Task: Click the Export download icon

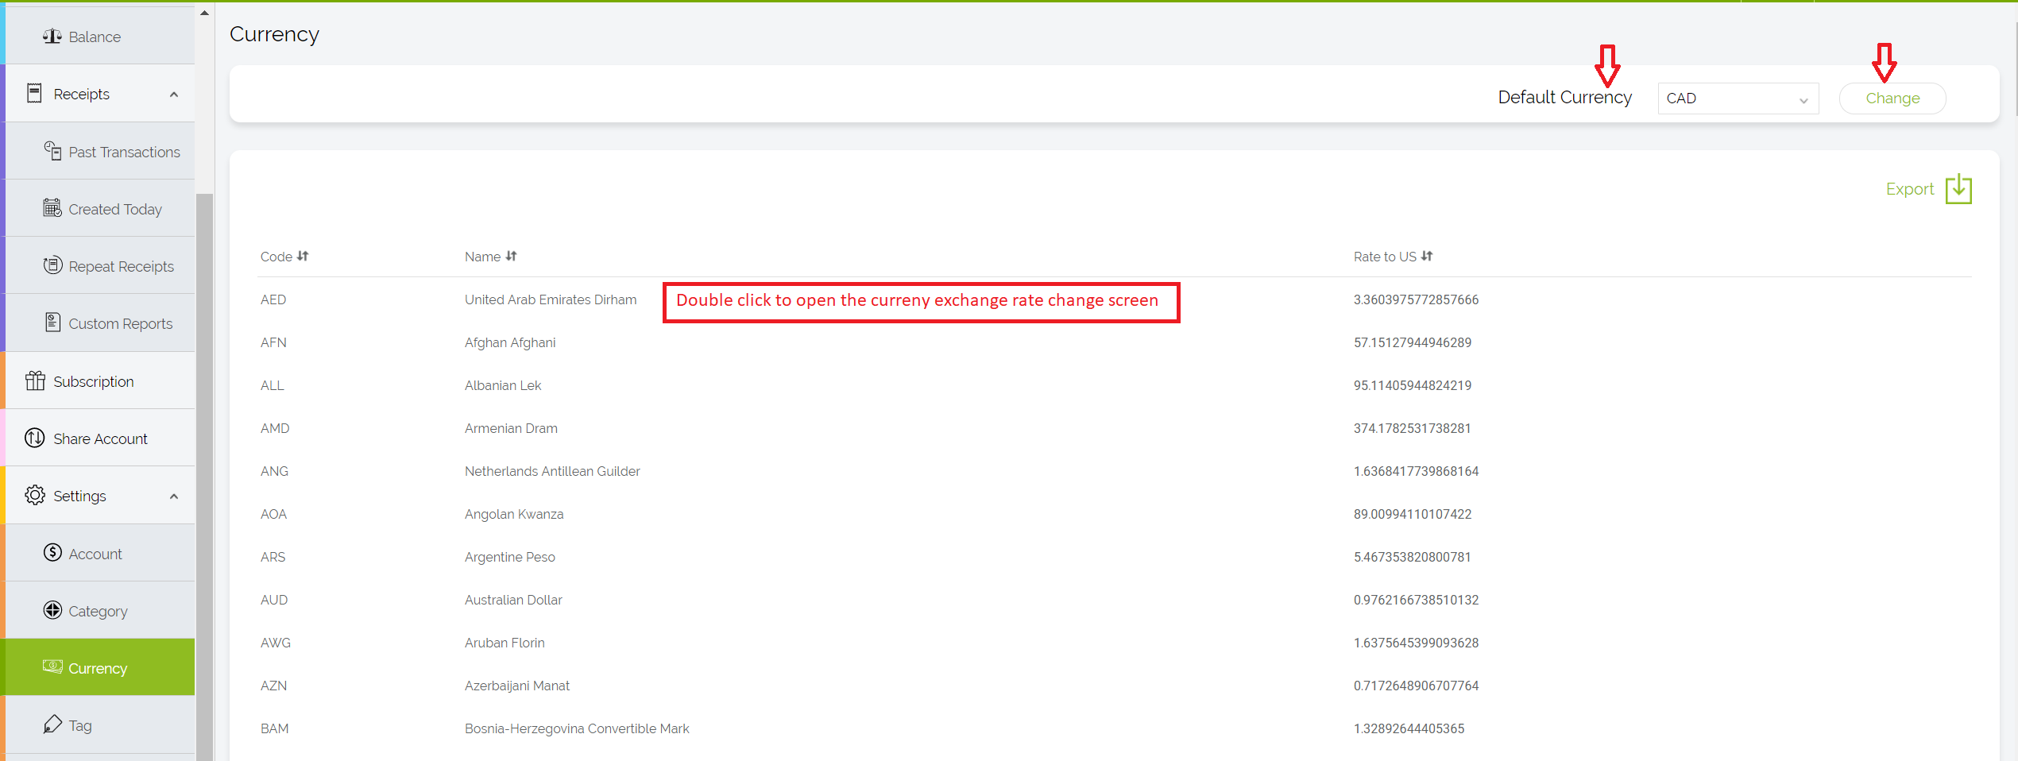Action: (x=1958, y=189)
